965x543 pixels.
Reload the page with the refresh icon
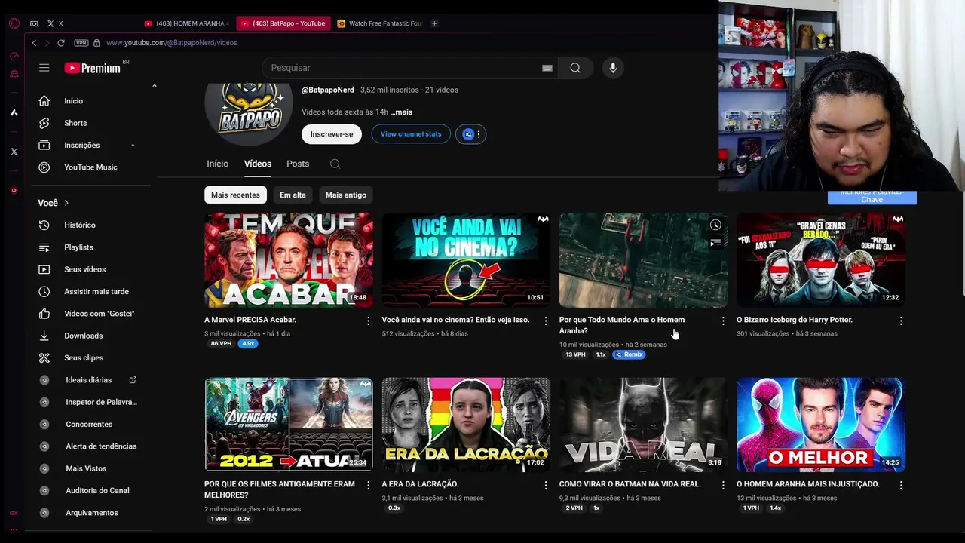tap(61, 43)
